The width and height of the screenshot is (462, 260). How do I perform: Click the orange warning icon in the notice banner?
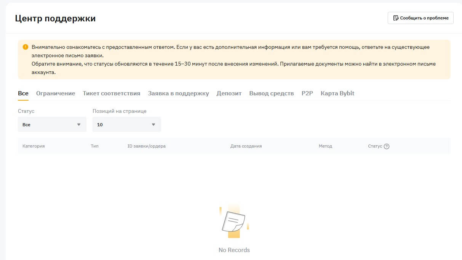coord(26,47)
